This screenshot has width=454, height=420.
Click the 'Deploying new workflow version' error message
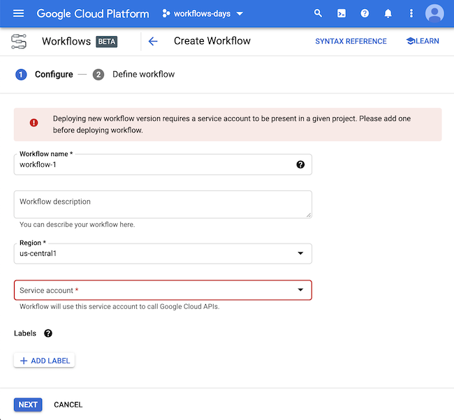tap(232, 124)
